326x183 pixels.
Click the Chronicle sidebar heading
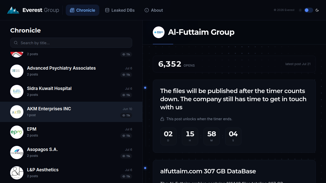pos(25,30)
